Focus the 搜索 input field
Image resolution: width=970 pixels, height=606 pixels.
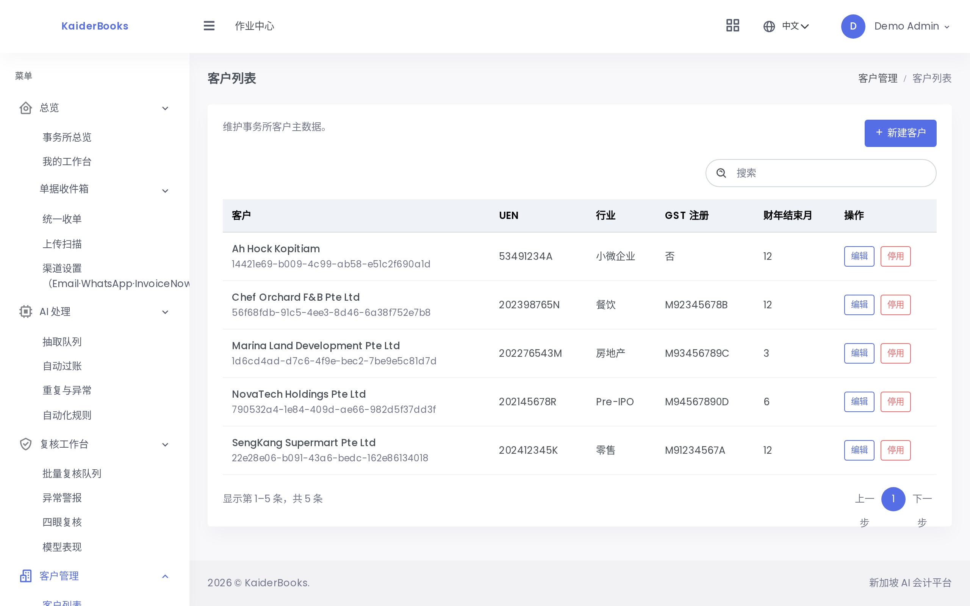[x=821, y=173]
